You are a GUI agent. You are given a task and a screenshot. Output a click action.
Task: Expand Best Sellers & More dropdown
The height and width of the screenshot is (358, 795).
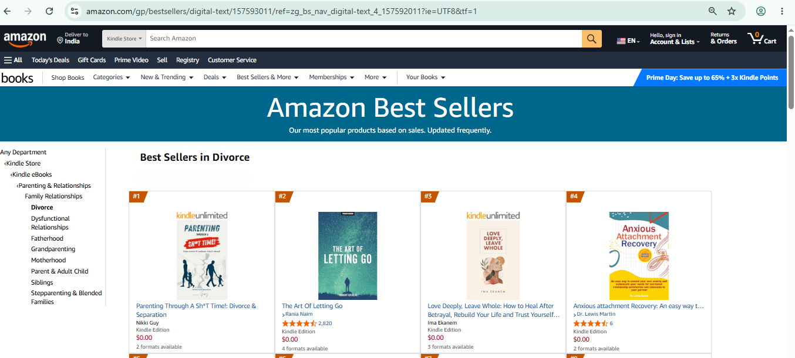(x=268, y=77)
